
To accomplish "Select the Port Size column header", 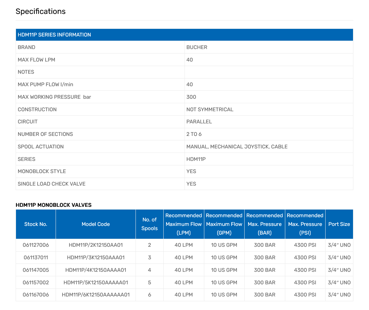I will click(x=339, y=224).
